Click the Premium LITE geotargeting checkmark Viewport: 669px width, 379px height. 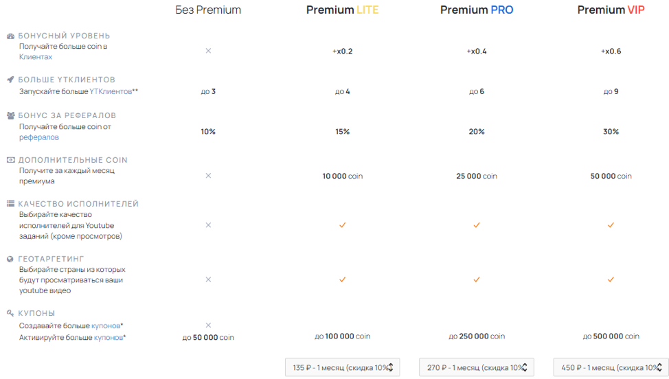pyautogui.click(x=342, y=279)
